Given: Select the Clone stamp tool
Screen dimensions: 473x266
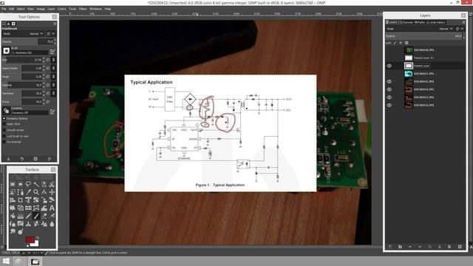Looking at the screenshot, I should 28,224.
